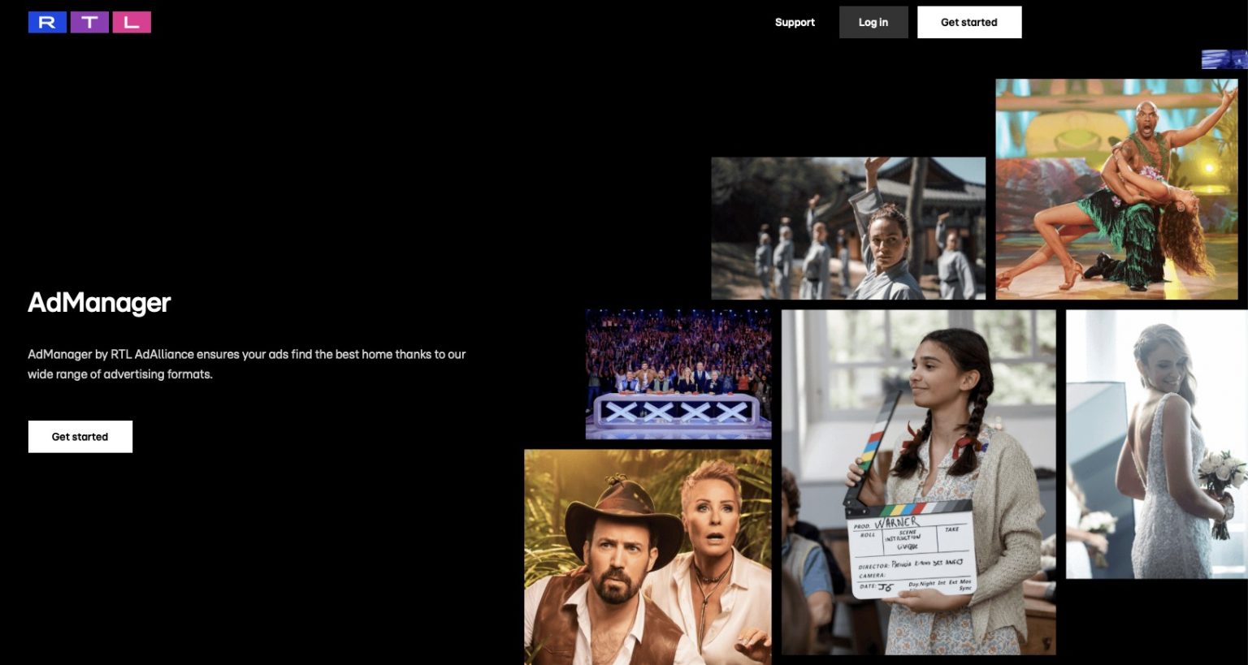Screen dimensions: 1248x665
Task: Select the Warner clapperboard in the photo
Action: pyautogui.click(x=910, y=552)
